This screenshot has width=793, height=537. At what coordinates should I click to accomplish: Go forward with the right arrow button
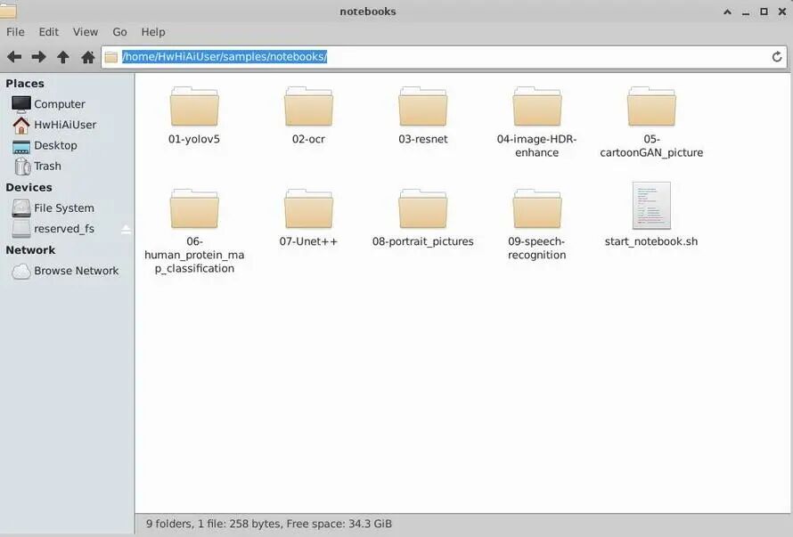click(39, 57)
